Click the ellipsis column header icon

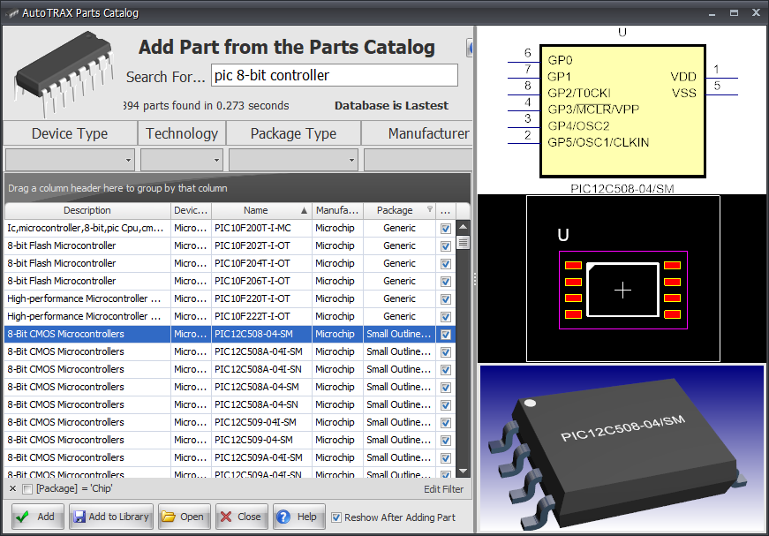point(446,210)
